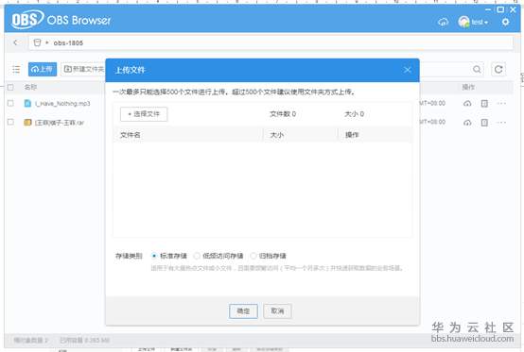The height and width of the screenshot is (352, 524).
Task: Download the first file via cloud icon
Action: (467, 103)
